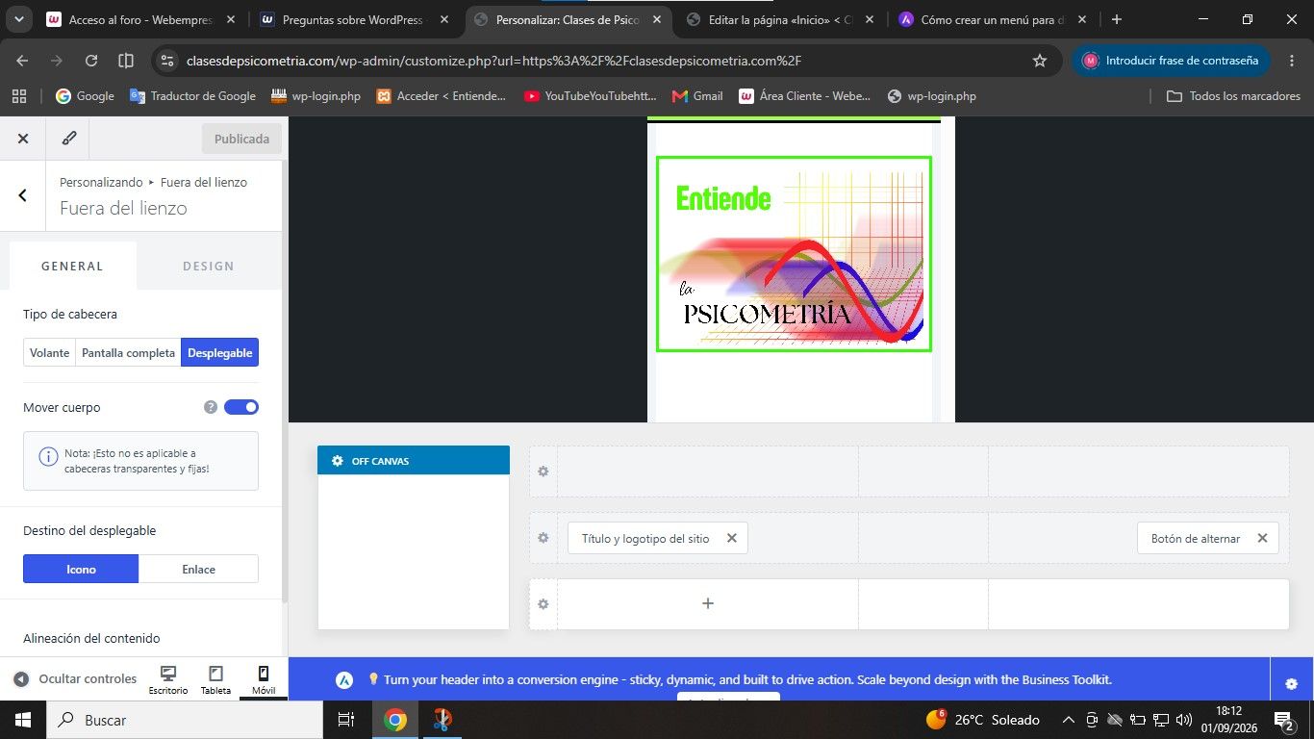Add element with the plus icon in the bottom row

[x=708, y=603]
